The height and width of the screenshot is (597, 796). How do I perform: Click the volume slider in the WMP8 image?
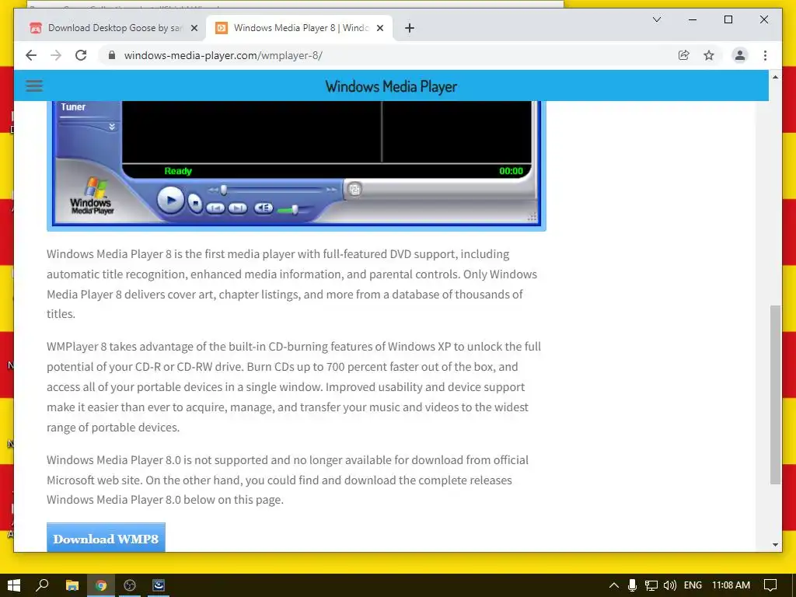[x=295, y=209]
